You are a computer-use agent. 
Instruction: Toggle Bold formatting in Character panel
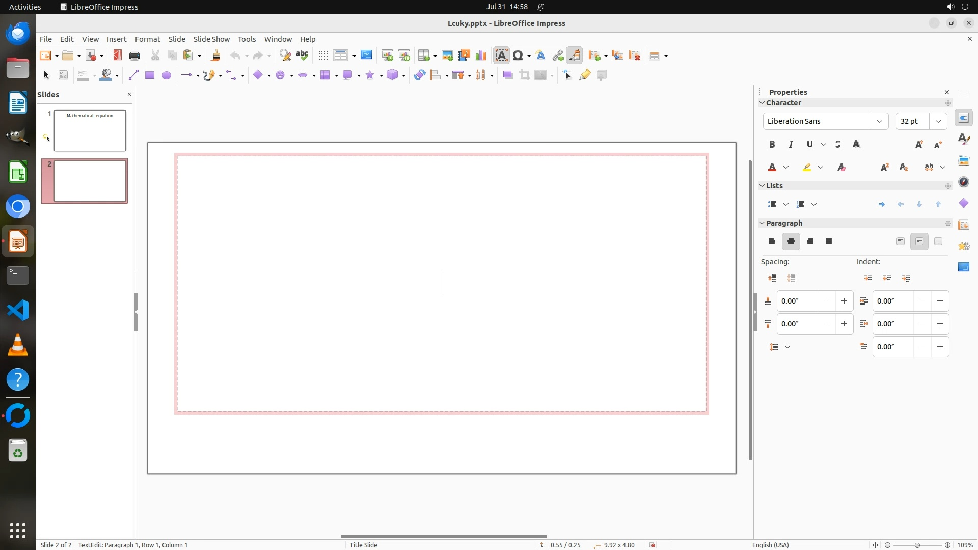[x=772, y=145]
